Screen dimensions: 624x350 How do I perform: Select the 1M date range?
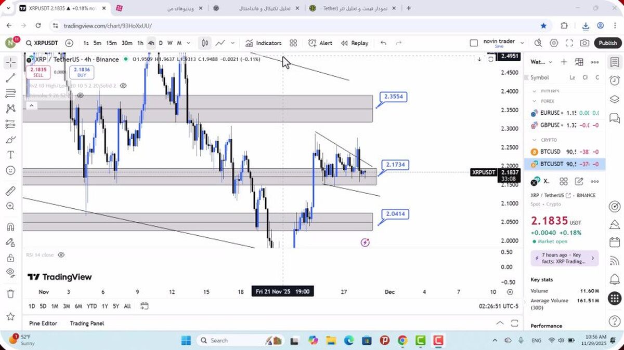[55, 306]
